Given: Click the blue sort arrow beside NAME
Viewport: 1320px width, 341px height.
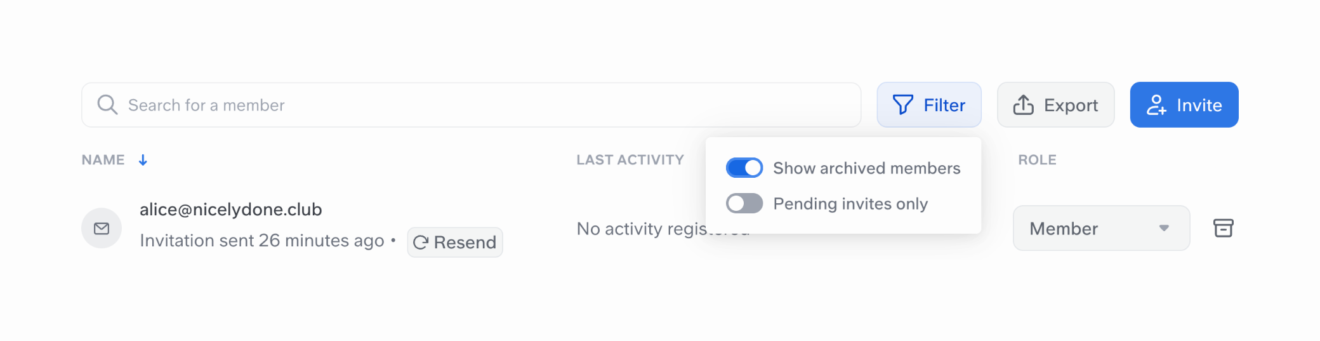Looking at the screenshot, I should coord(143,160).
